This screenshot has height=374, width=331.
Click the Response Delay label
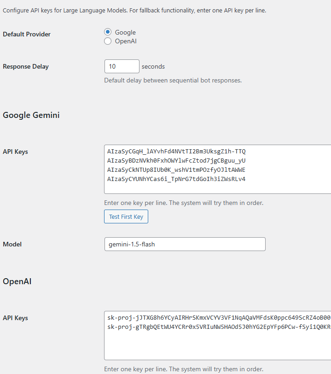point(26,66)
